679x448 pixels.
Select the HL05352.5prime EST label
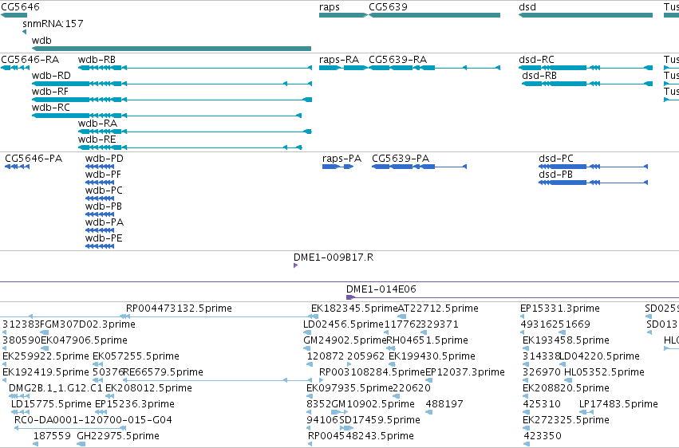pos(605,372)
